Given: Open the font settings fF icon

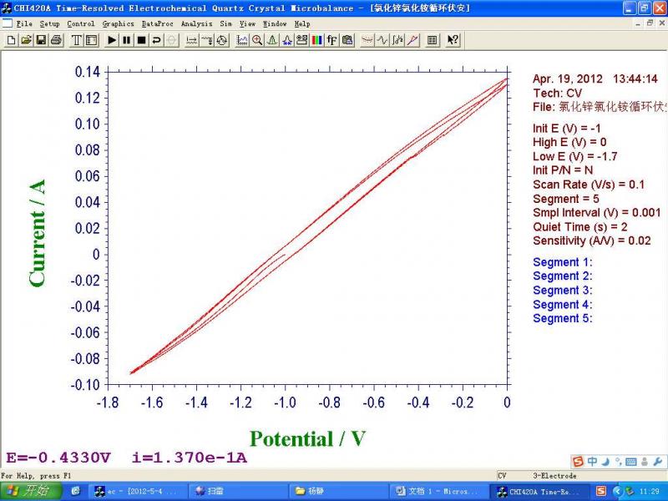Looking at the screenshot, I should pos(331,40).
